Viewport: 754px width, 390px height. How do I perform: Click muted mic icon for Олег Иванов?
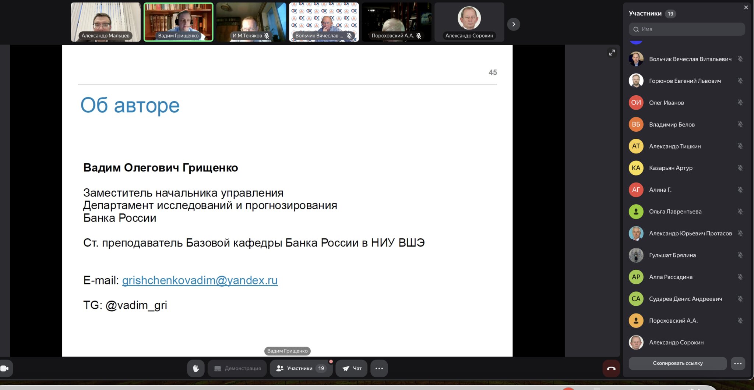coord(740,103)
